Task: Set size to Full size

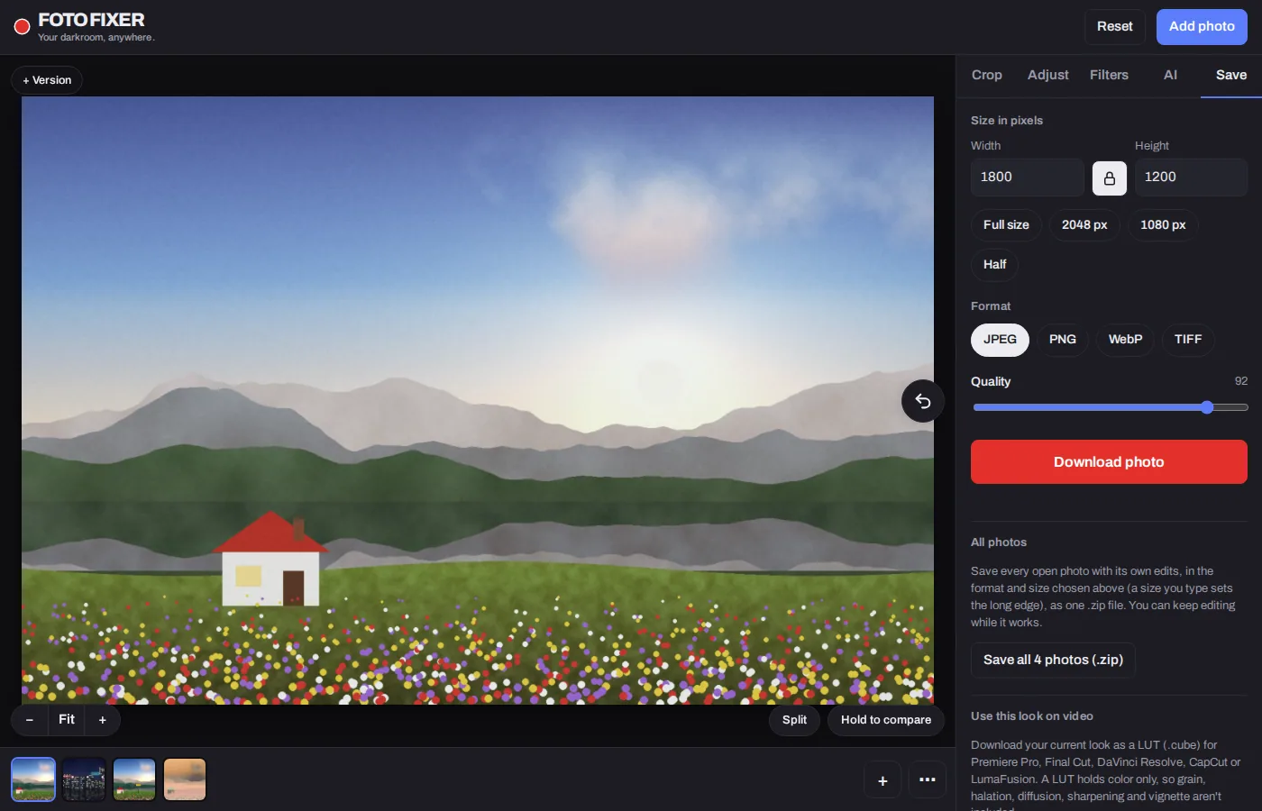Action: [x=1006, y=225]
